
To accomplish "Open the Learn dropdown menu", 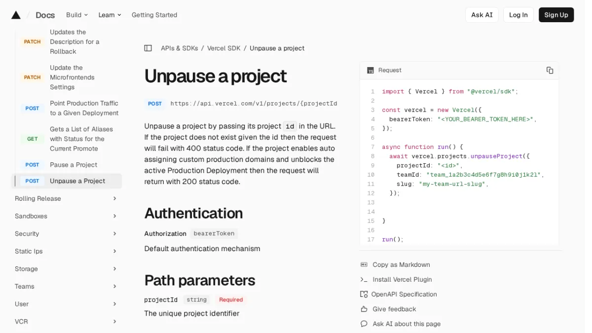I will tap(110, 15).
